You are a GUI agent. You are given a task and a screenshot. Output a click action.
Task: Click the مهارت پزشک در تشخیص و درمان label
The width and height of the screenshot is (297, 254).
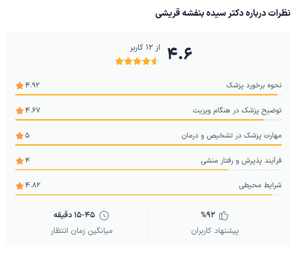click(x=231, y=135)
